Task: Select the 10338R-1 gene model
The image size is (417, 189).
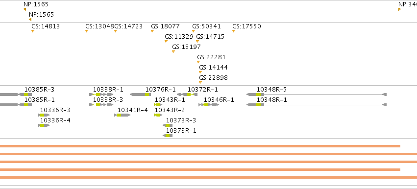Action: 101,94
